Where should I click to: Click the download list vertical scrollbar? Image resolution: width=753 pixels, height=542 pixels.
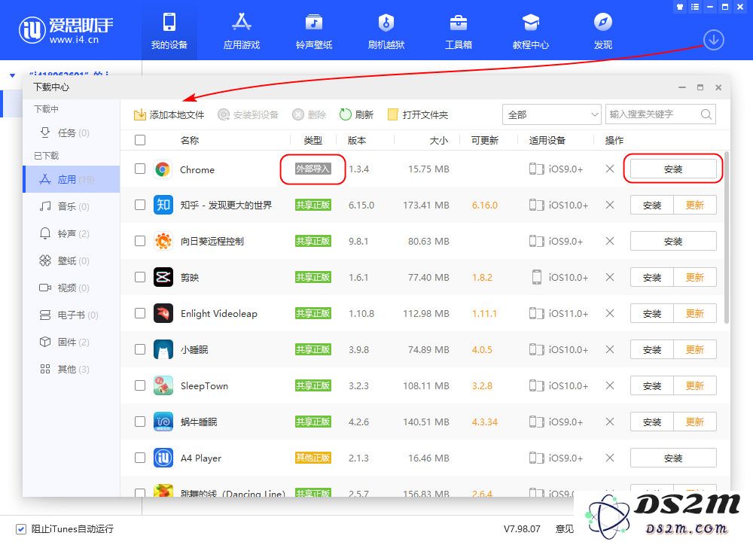point(726,238)
